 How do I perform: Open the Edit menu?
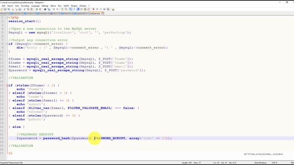click(x=3, y=6)
